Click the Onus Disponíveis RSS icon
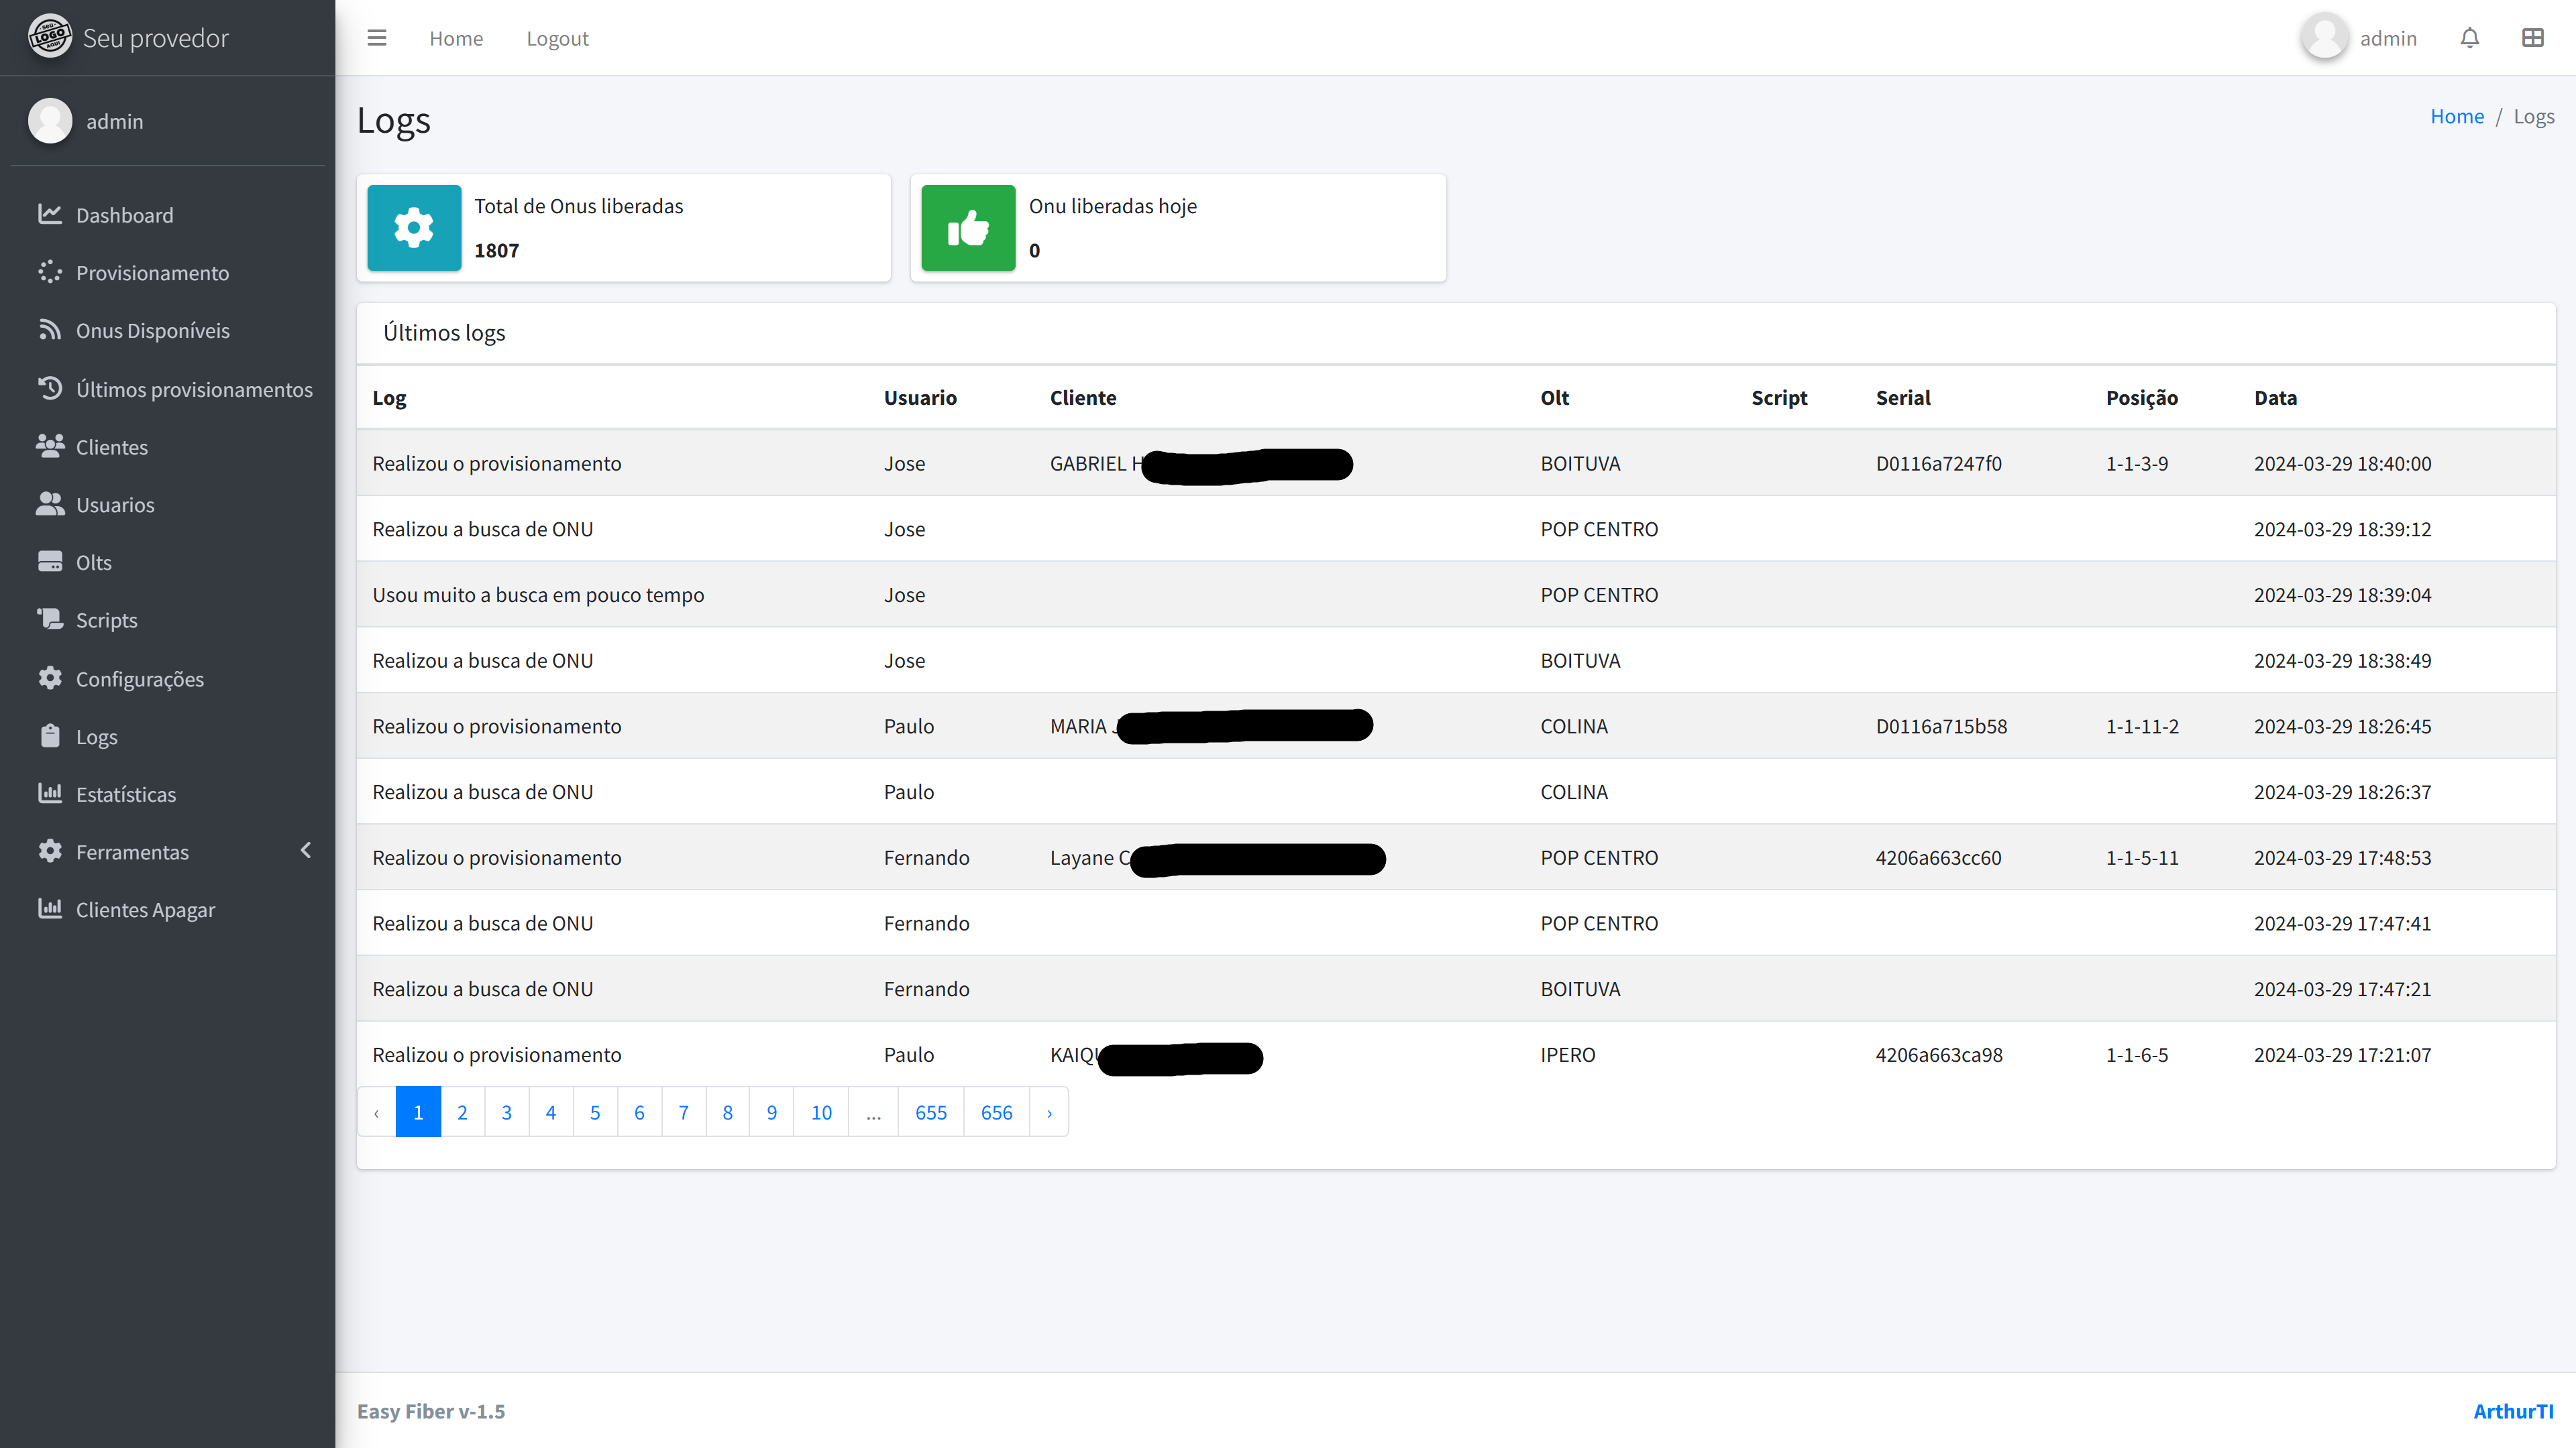 pyautogui.click(x=50, y=330)
